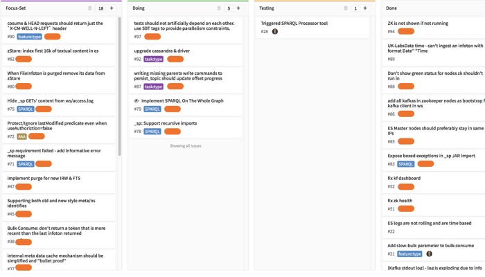Click confidential eye icon on issue #79
The height and width of the screenshot is (277, 485).
pyautogui.click(x=136, y=101)
